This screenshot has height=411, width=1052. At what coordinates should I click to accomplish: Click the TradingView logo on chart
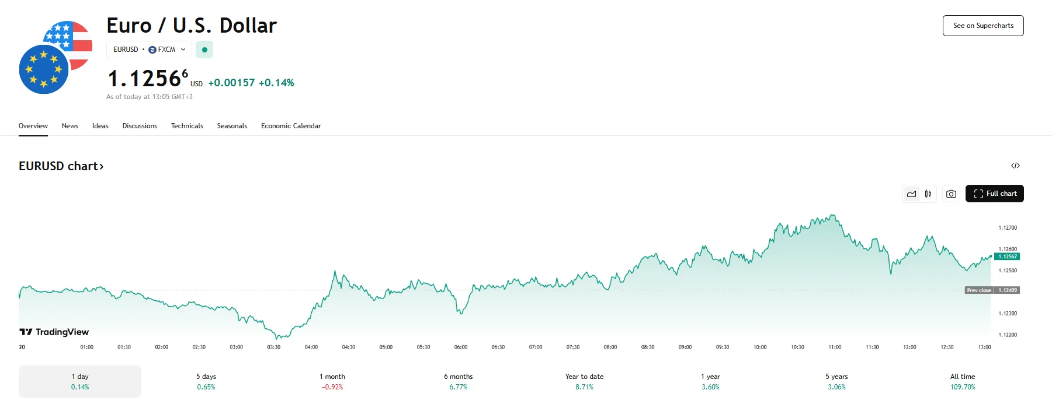pos(54,332)
